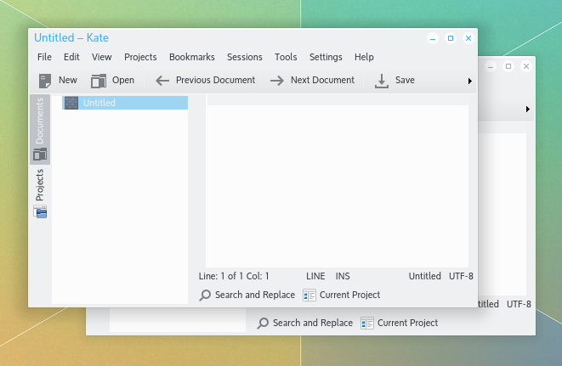Click the Untitled – Kate title bar
The image size is (562, 366).
coord(71,37)
